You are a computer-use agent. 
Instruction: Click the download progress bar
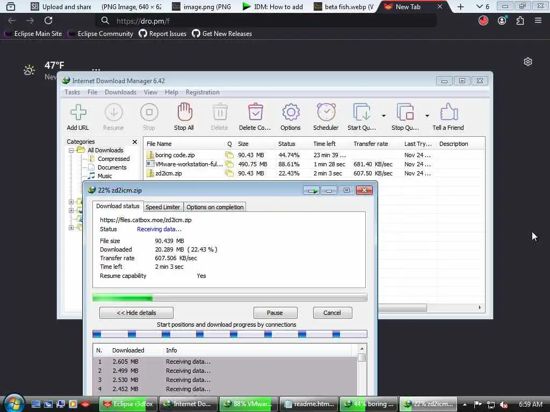(230, 297)
